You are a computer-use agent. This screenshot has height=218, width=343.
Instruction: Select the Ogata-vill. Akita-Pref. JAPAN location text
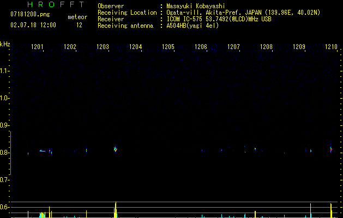[x=243, y=13]
